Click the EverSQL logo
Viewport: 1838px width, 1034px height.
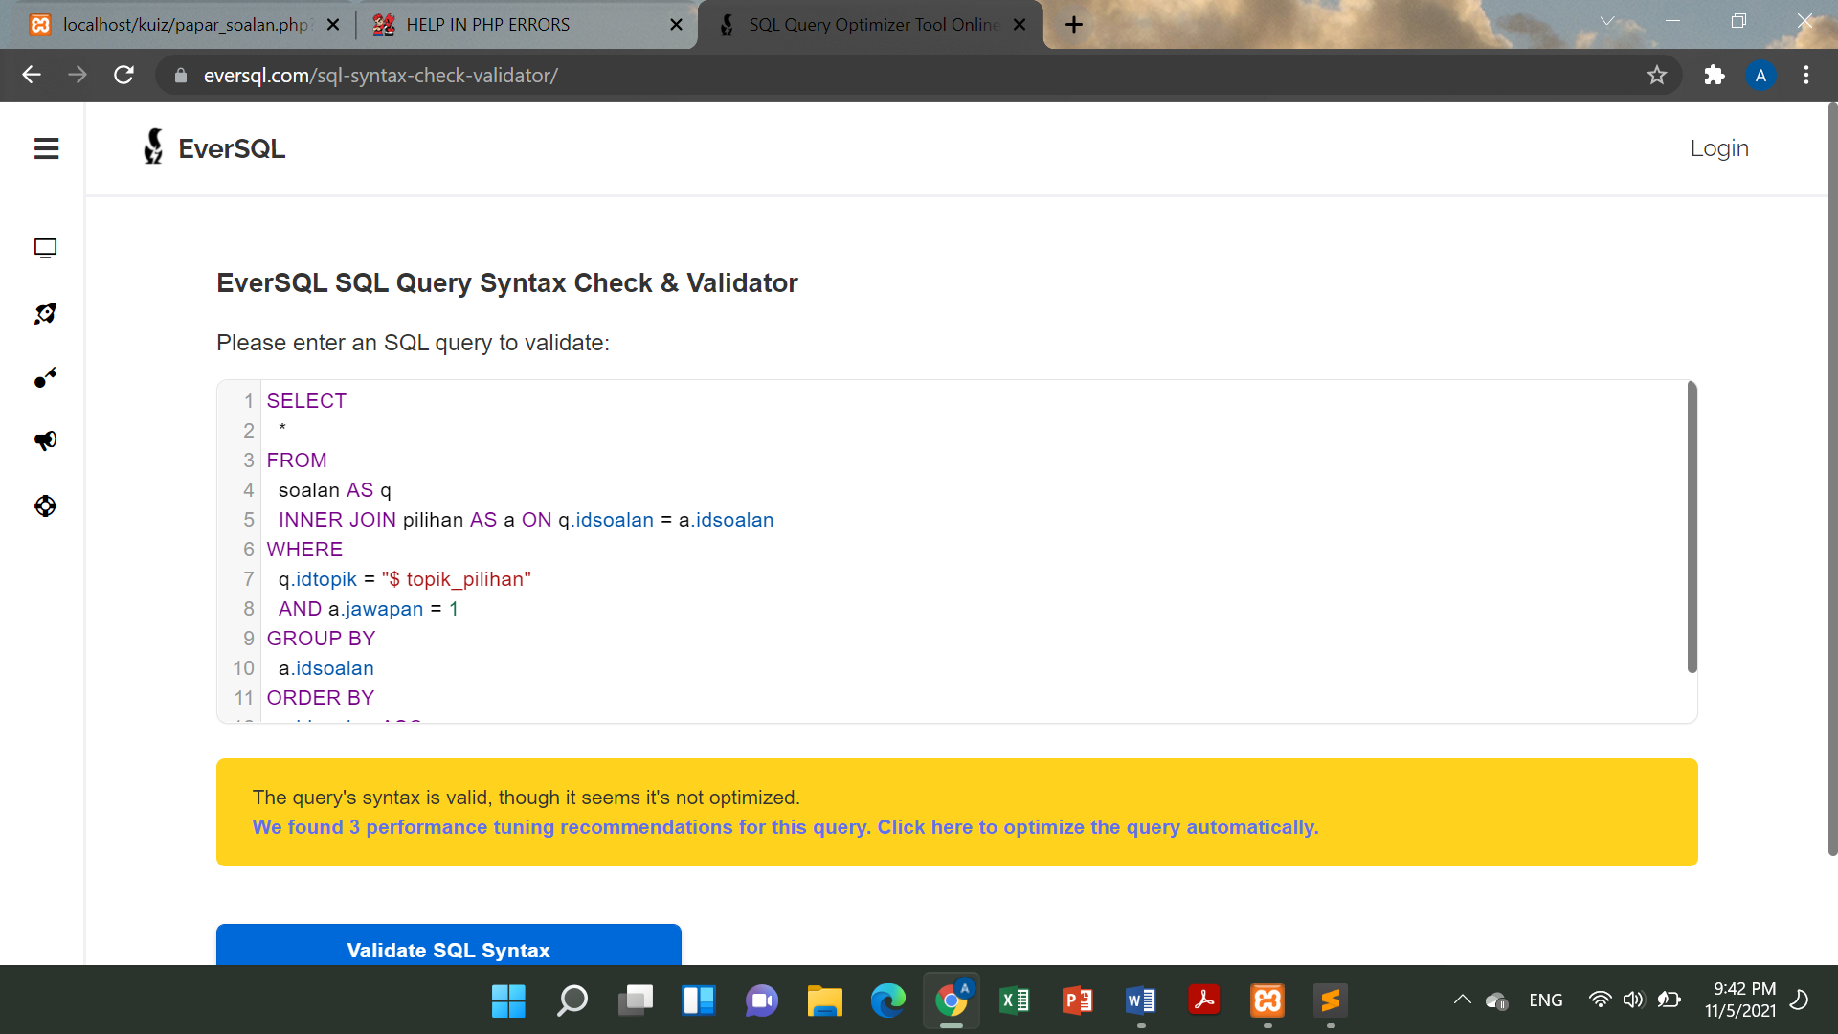pyautogui.click(x=213, y=147)
